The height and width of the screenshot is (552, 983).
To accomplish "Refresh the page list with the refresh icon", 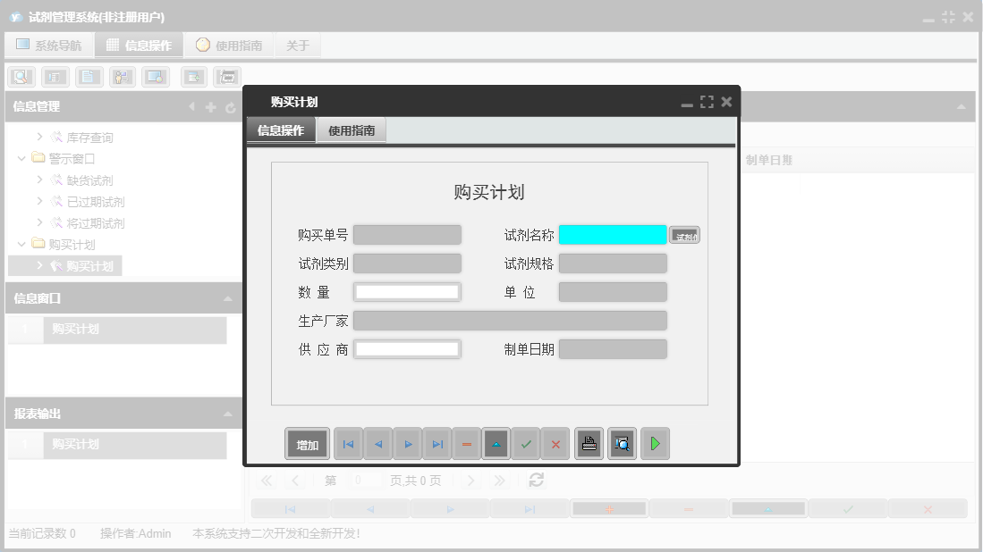I will pyautogui.click(x=535, y=480).
